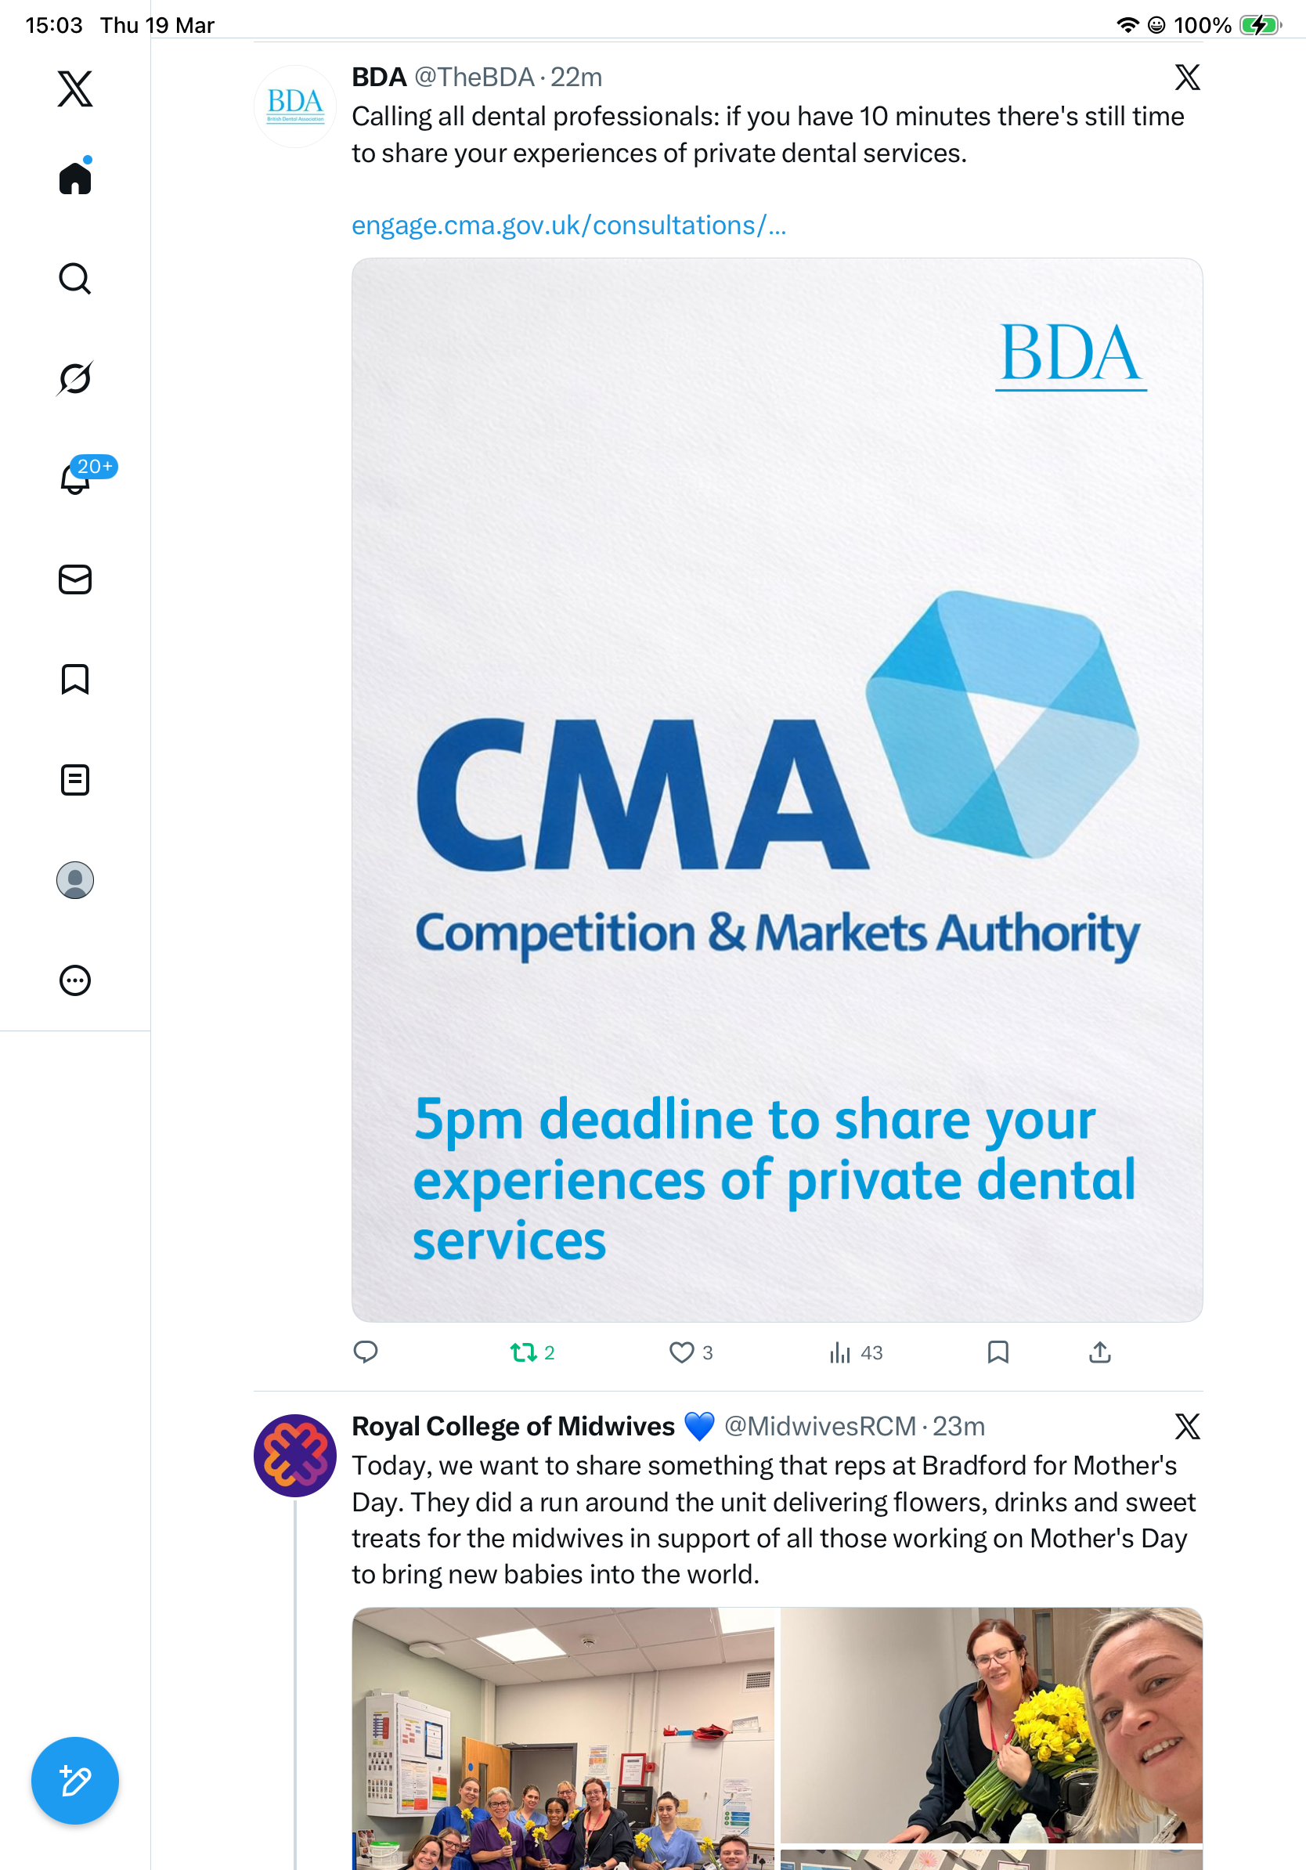The width and height of the screenshot is (1306, 1870).
Task: Reply to the BDA tweet
Action: click(366, 1353)
